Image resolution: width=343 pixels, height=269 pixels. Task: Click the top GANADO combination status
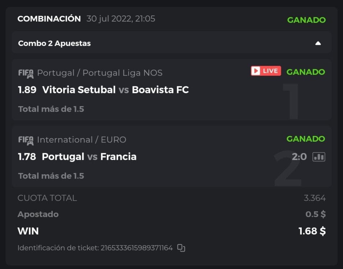coord(306,20)
